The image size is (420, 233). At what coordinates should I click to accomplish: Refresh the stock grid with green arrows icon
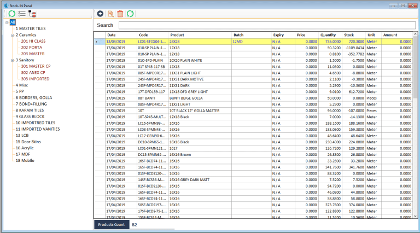[130, 13]
